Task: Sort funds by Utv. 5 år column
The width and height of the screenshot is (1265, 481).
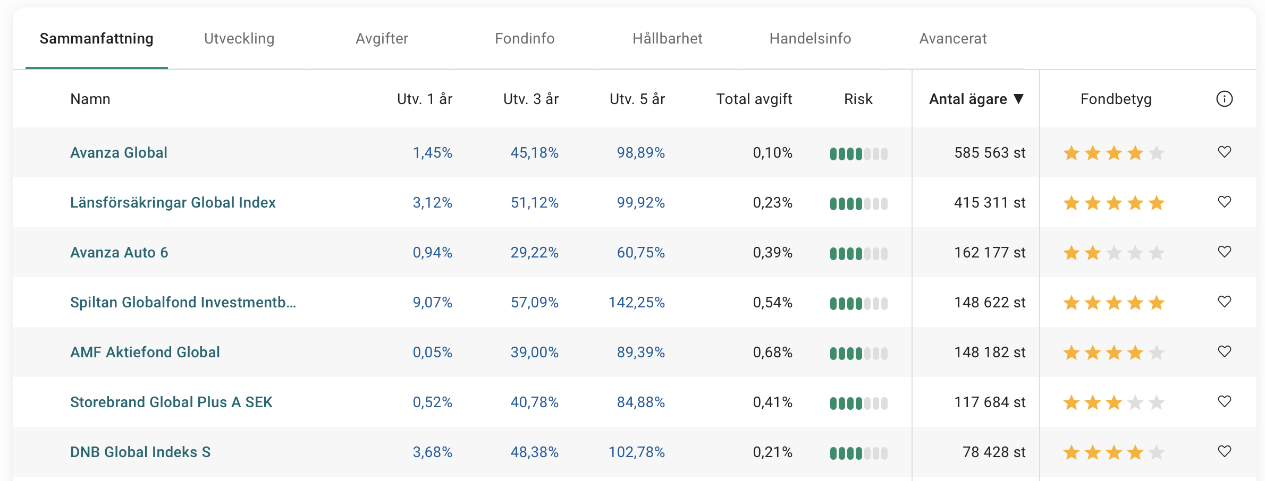Action: tap(637, 99)
